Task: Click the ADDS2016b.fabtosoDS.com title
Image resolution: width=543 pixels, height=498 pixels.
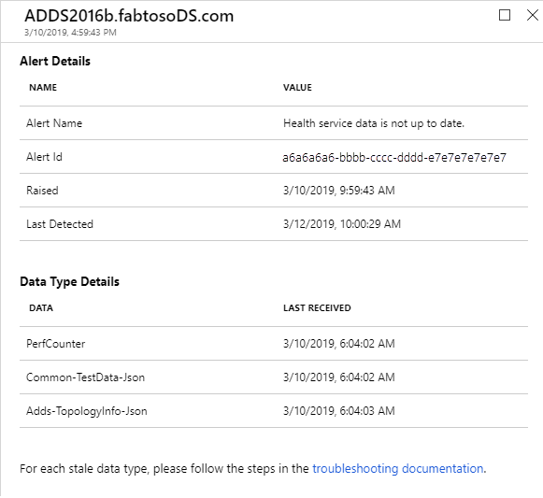Action: (x=129, y=16)
